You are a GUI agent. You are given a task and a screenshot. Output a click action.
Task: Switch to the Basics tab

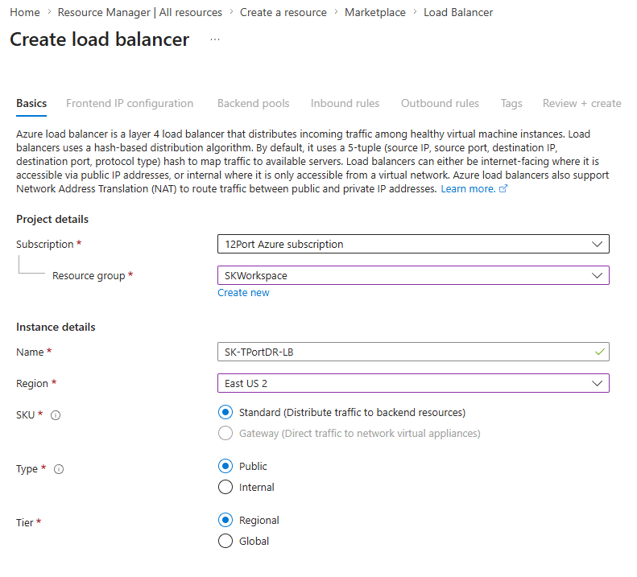point(31,104)
